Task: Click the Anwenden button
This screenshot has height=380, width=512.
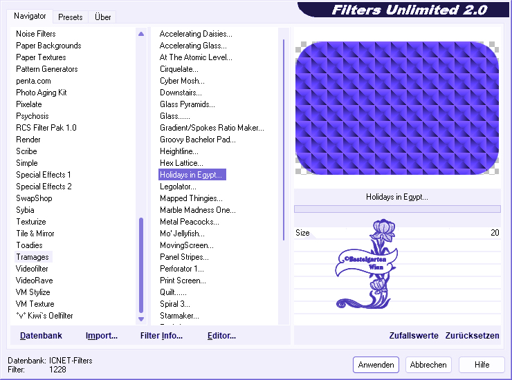Action: [376, 365]
